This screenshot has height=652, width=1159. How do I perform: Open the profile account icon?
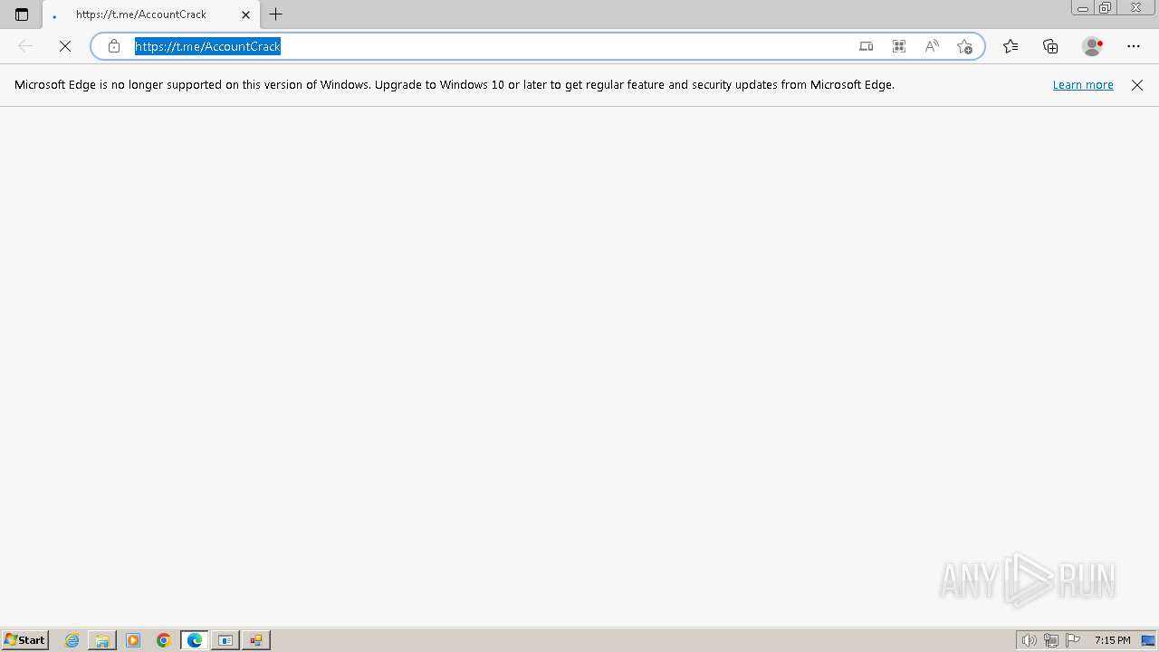(1093, 46)
